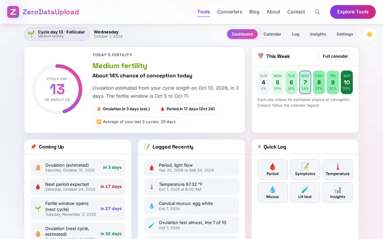
Task: Open the Tools nav menu
Action: [203, 12]
